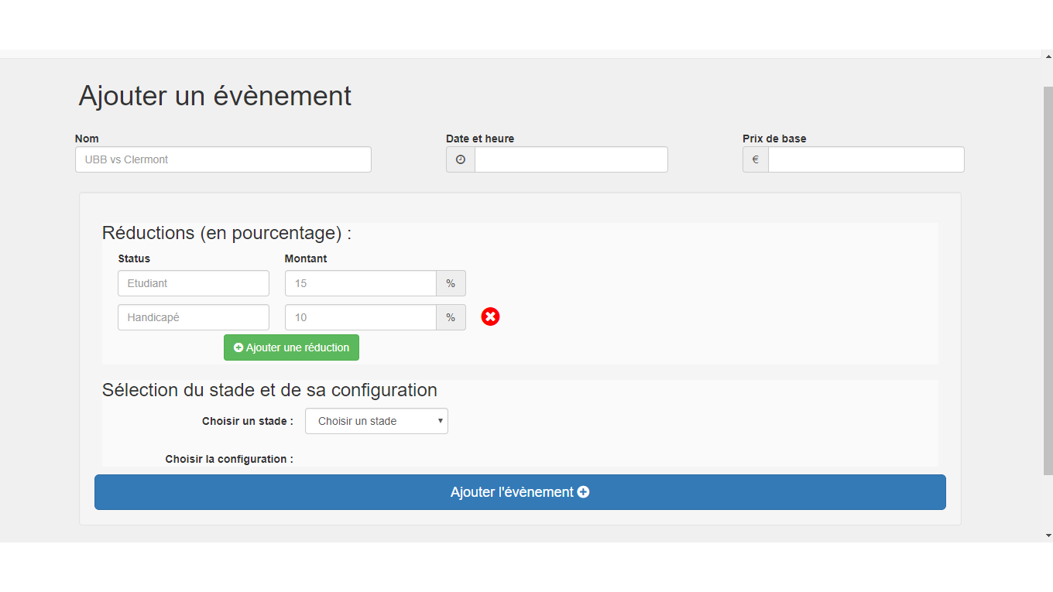
Task: Select the Handicapé status field
Action: 194,317
